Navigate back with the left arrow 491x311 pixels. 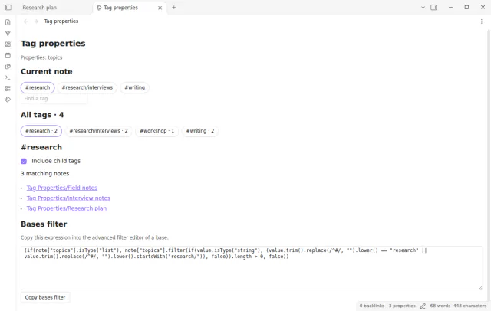pyautogui.click(x=25, y=21)
